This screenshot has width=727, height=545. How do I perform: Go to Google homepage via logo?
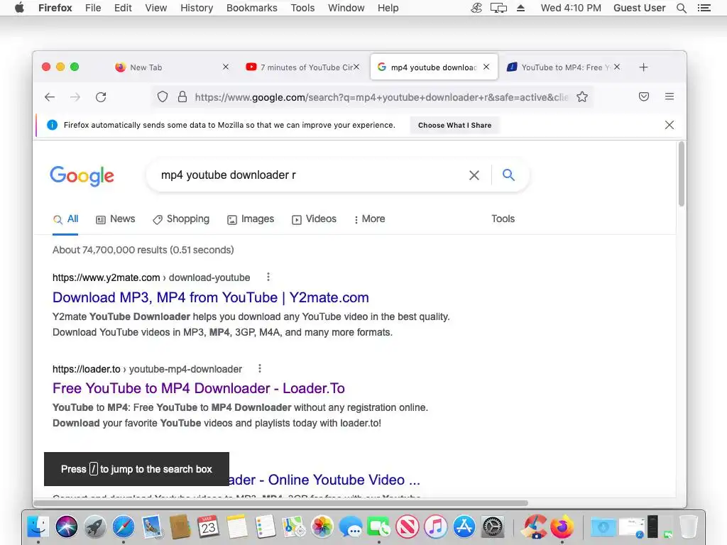[82, 176]
